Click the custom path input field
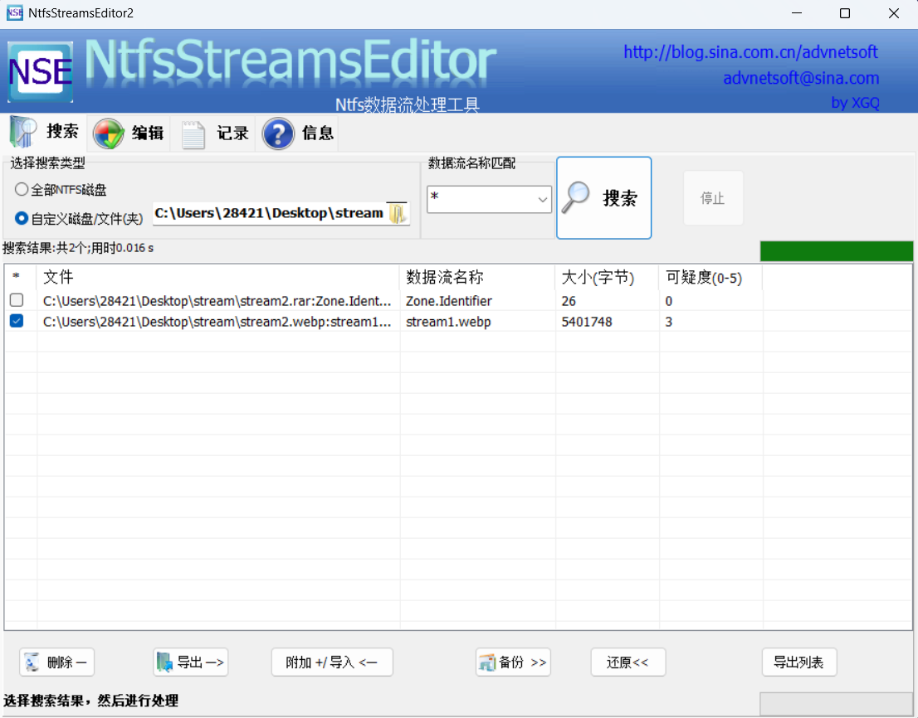This screenshot has height=718, width=918. tap(269, 213)
